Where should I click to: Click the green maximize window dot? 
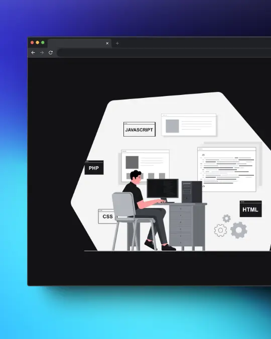(43, 43)
